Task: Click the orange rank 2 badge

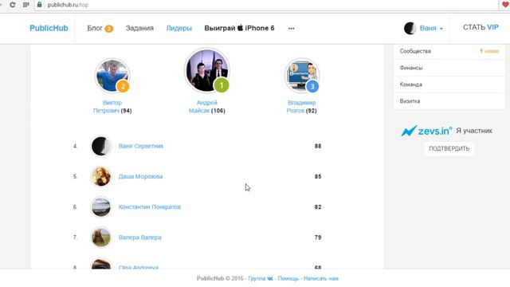Action: pyautogui.click(x=123, y=87)
